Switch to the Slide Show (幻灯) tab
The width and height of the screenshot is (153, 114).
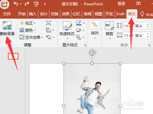pyautogui.click(x=77, y=14)
